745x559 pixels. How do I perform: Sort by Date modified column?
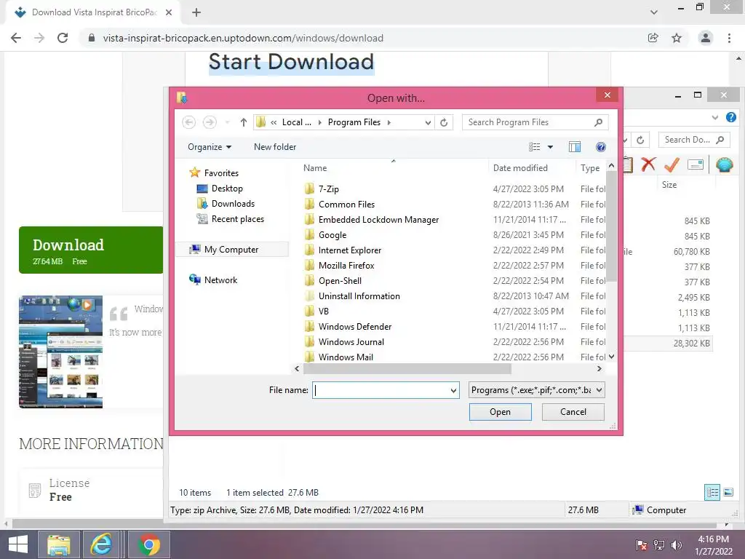point(520,168)
